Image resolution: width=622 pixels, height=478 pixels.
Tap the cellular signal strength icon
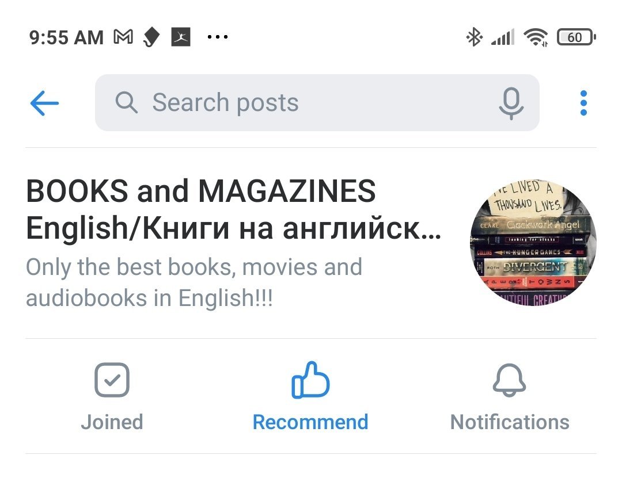pos(503,37)
